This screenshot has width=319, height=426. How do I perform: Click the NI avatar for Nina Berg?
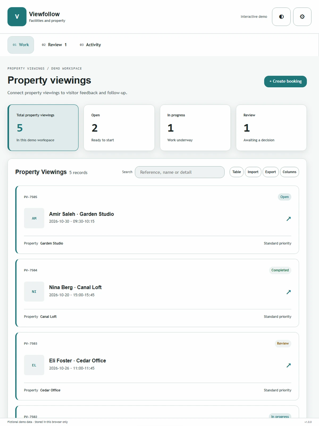[x=34, y=292]
